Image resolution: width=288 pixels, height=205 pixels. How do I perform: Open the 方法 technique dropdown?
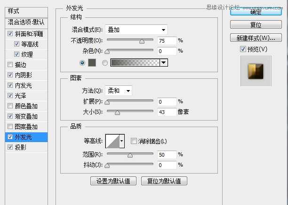click(119, 91)
